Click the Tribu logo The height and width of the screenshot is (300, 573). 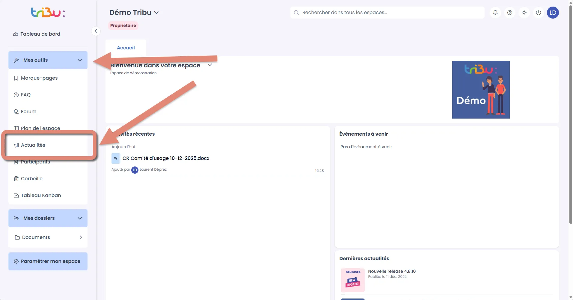[x=48, y=12]
